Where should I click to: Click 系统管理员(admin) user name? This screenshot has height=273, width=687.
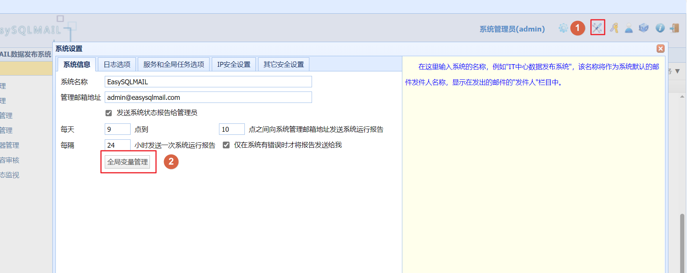coord(512,29)
